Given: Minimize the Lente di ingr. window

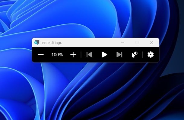Looking at the screenshot, I should 122,42.
